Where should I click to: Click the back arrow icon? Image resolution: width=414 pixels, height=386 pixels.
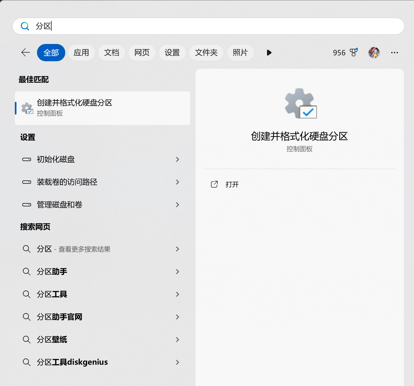pos(26,52)
